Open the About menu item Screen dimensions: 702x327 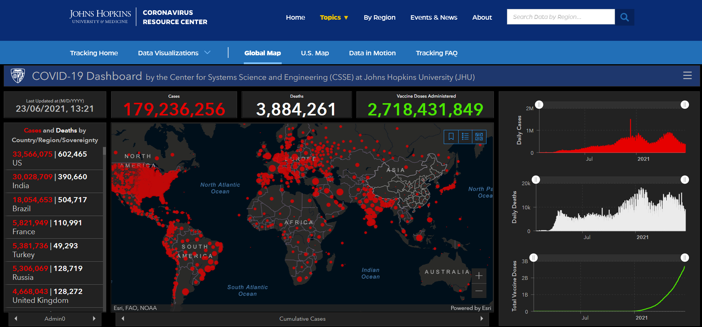tap(482, 17)
